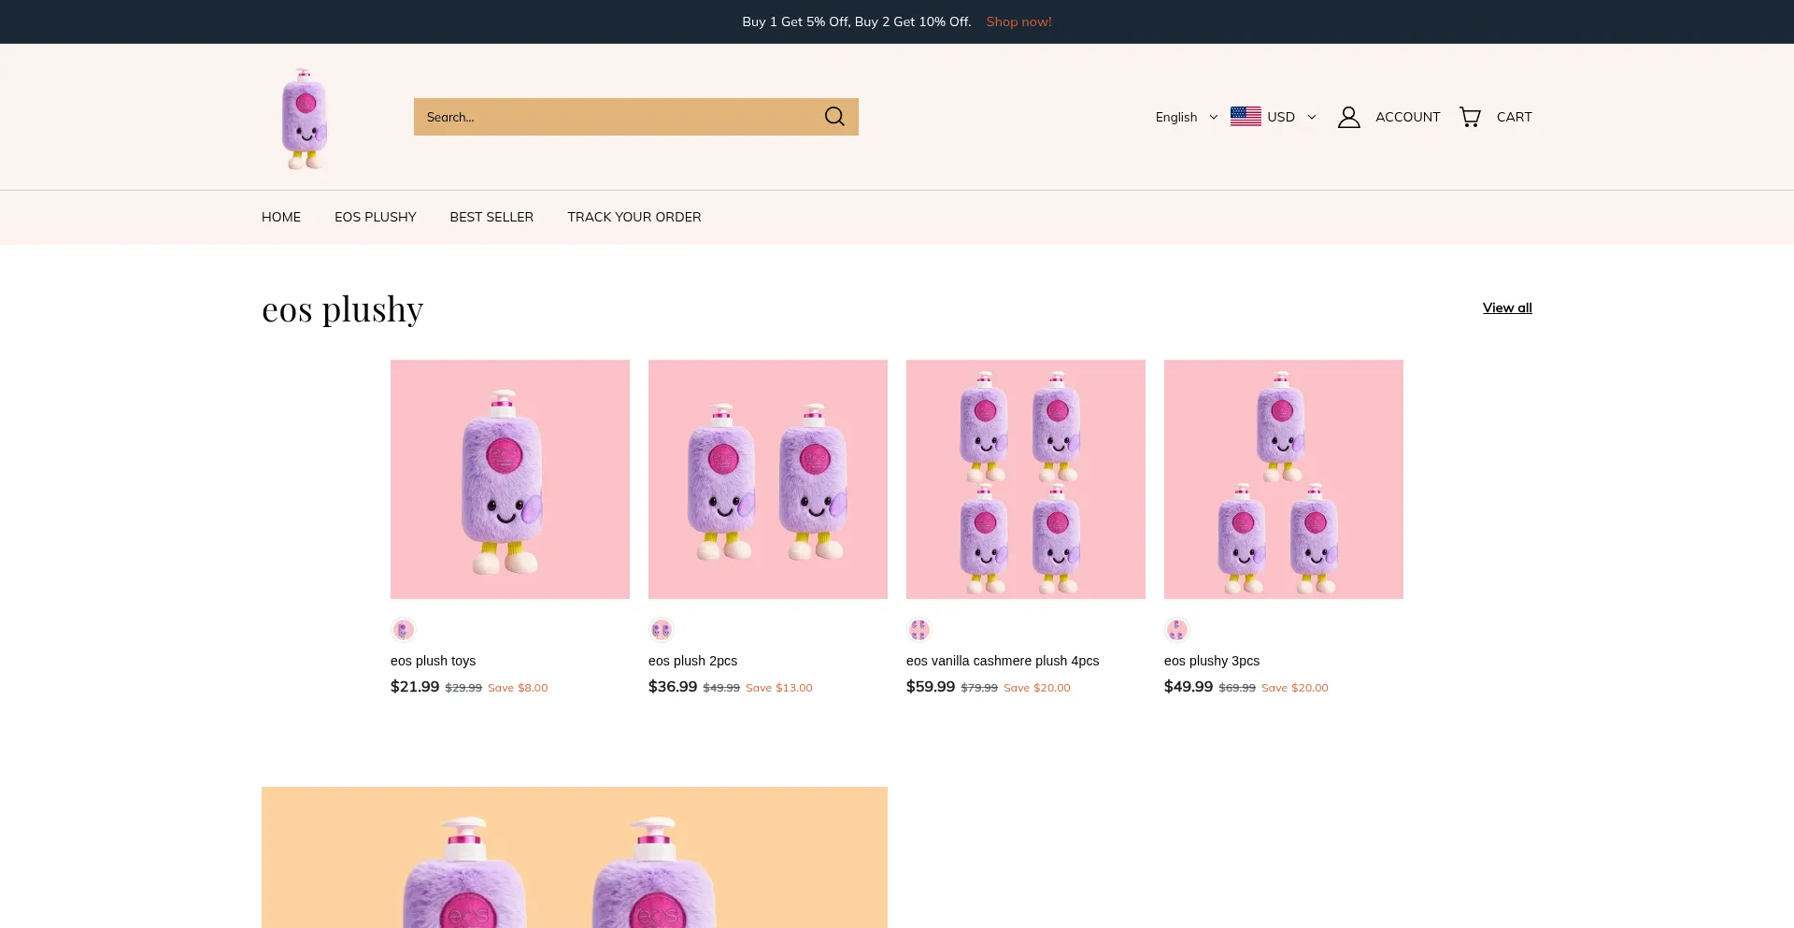Open the EOS PLUSHY menu item
Viewport: 1794px width, 928px height.
375,217
